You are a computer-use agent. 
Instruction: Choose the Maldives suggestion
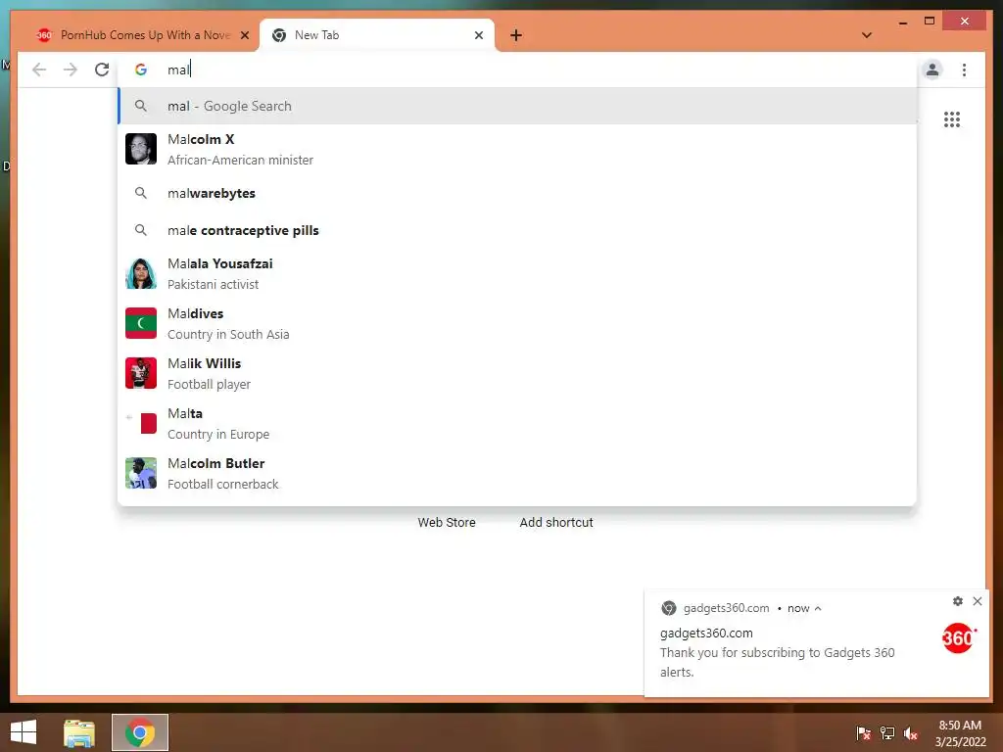[x=517, y=323]
